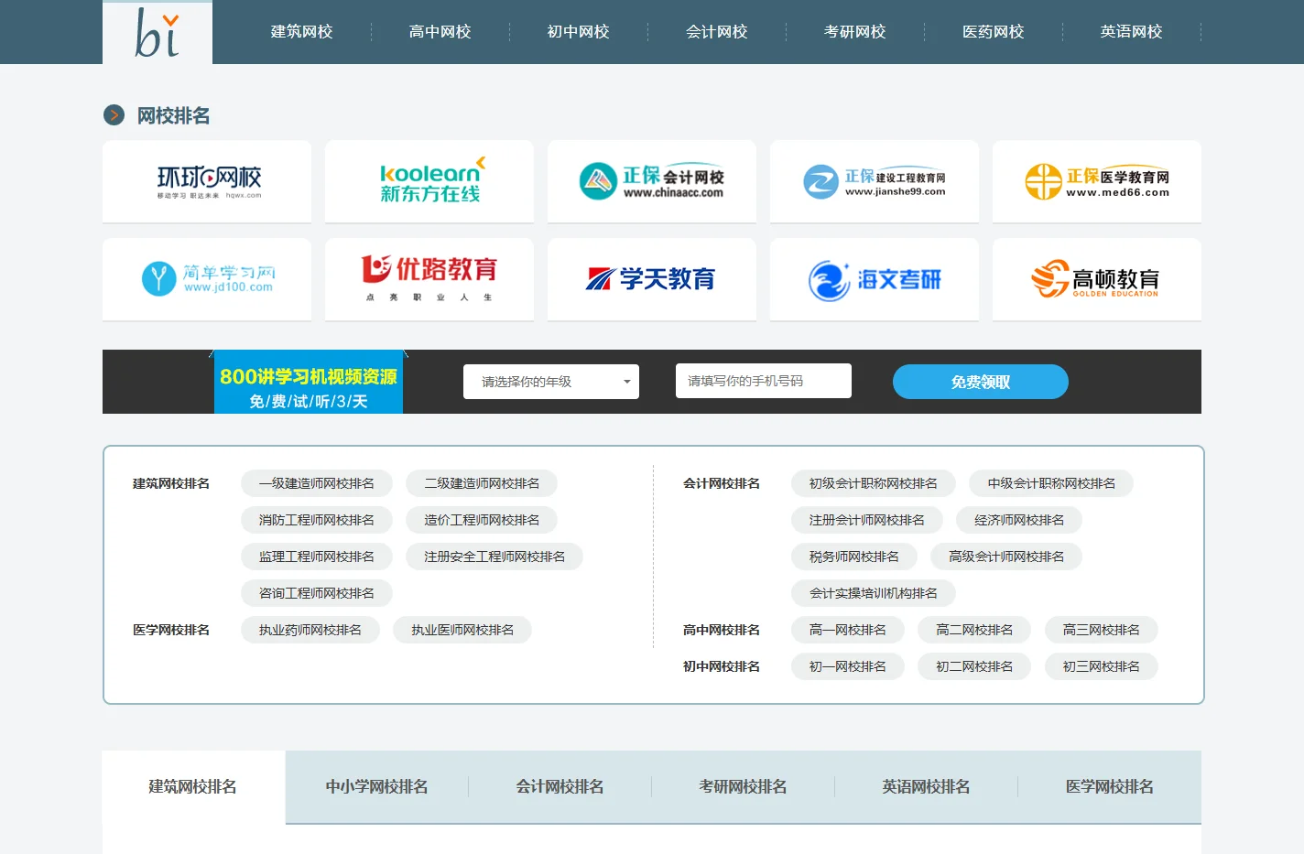Open the 简单学习网 logo card
This screenshot has width=1304, height=854.
[207, 279]
